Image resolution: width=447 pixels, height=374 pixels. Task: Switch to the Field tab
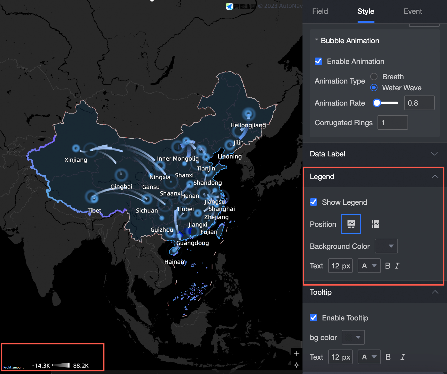[320, 11]
